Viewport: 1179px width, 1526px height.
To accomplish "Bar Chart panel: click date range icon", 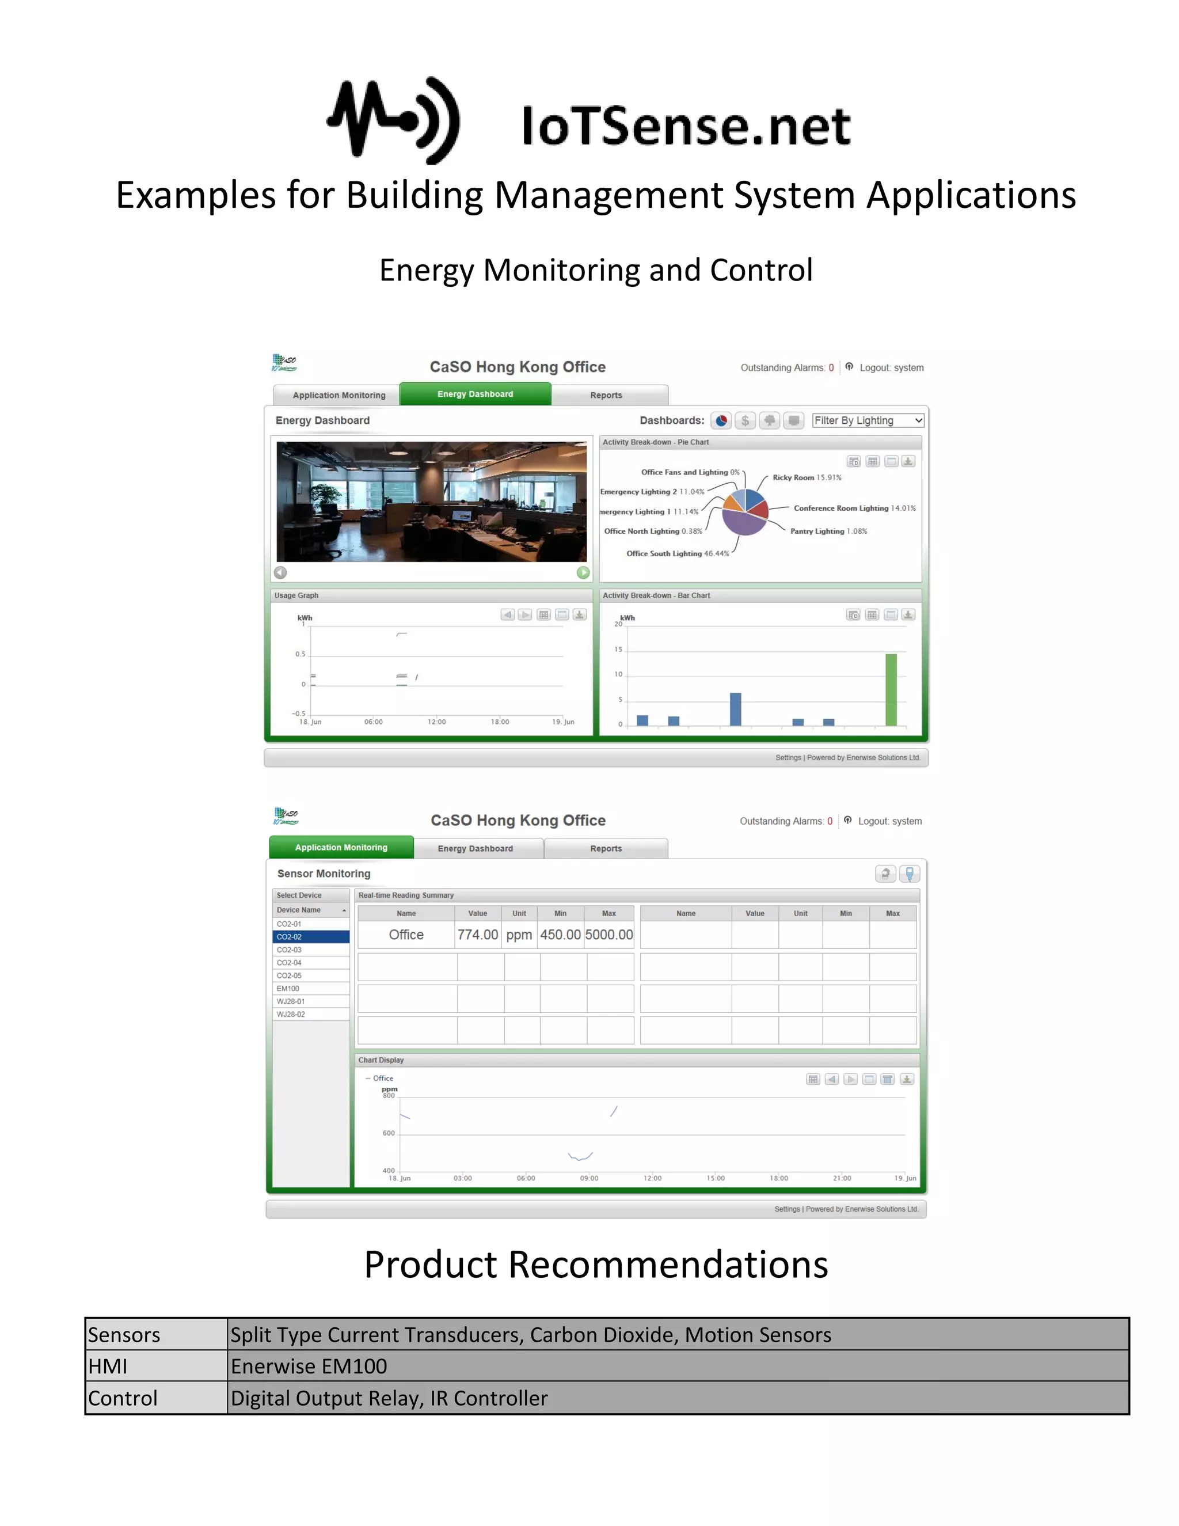I will coord(854,615).
